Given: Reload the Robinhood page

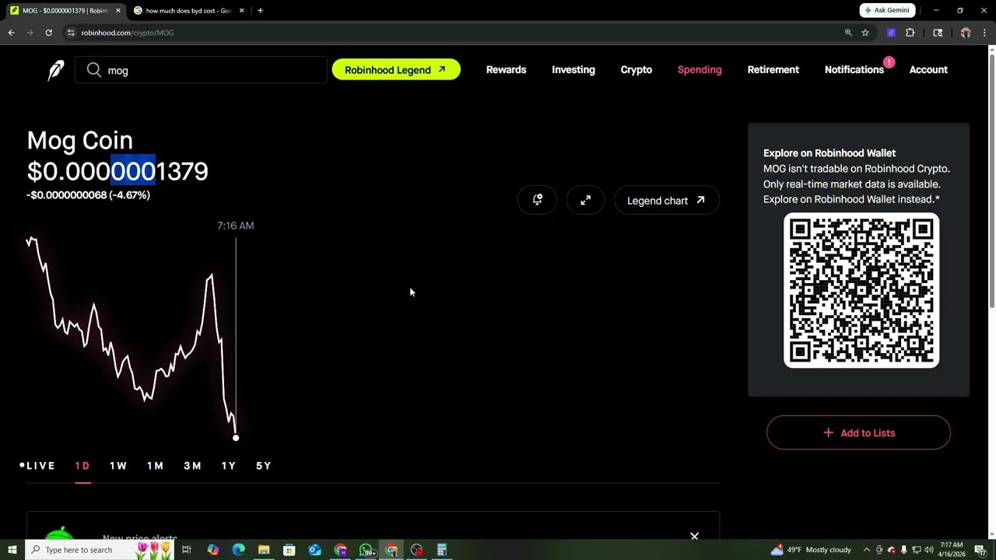Looking at the screenshot, I should (48, 33).
